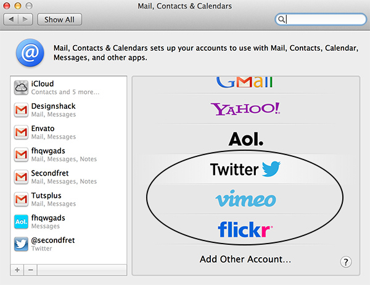Click the plus button to add account
This screenshot has height=285, width=370.
(x=17, y=270)
